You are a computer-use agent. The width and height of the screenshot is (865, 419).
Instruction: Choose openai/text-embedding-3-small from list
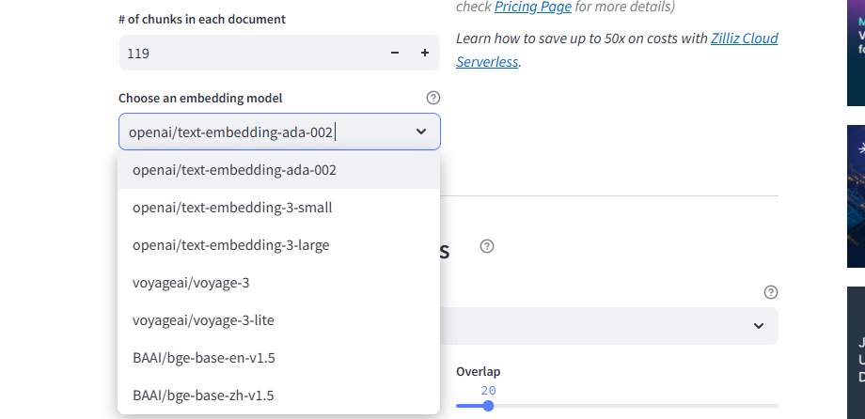232,208
